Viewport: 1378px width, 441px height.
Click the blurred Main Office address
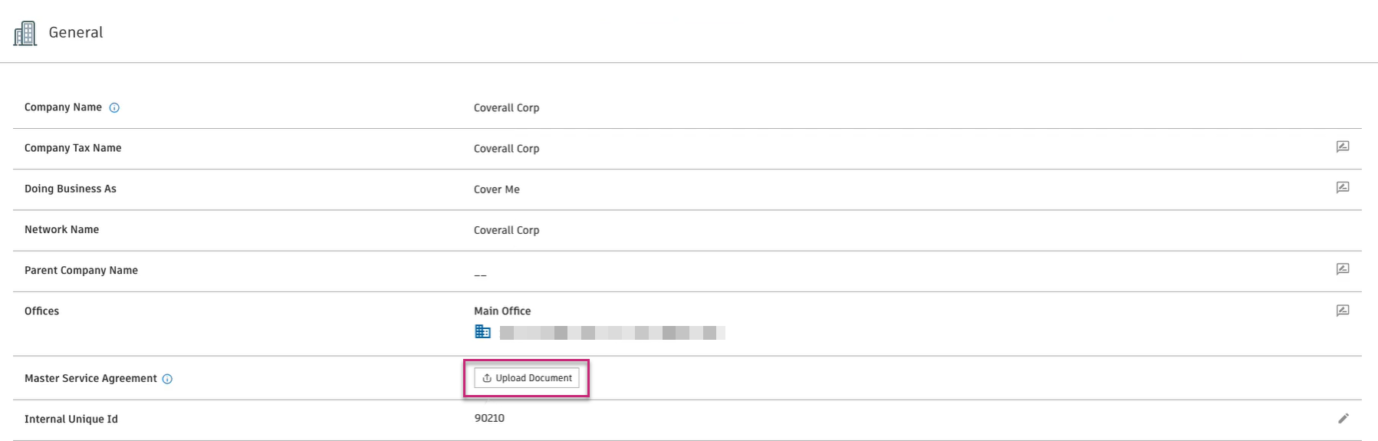612,333
